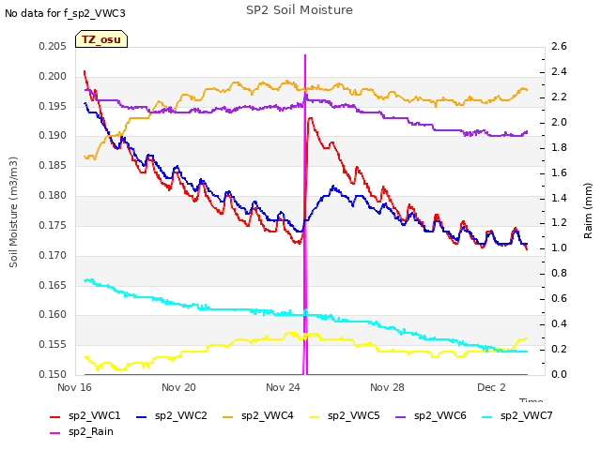Viewport: 601px width, 450px height.
Task: Toggle the sp2_VWC6 legend entry
Action: tap(431, 415)
